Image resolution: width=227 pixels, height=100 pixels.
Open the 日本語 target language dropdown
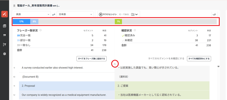[x=75, y=14]
